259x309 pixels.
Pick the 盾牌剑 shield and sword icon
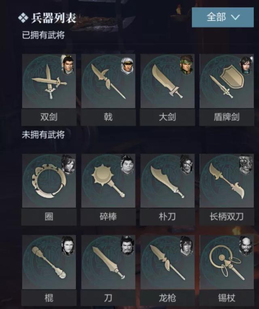tap(227, 81)
